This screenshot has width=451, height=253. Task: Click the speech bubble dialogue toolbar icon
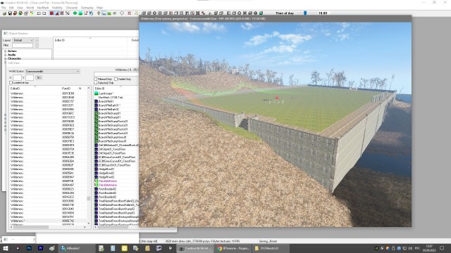(122, 13)
